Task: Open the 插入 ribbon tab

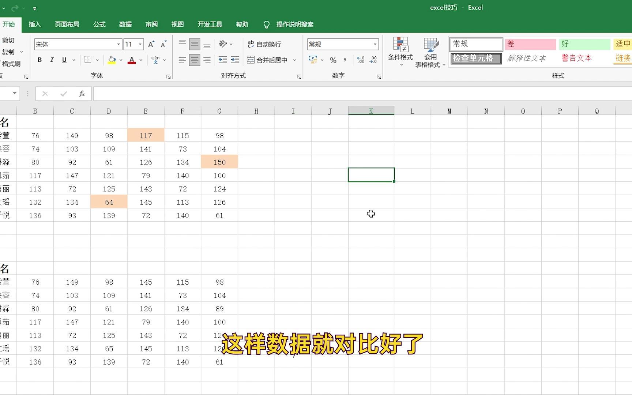Action: tap(34, 24)
